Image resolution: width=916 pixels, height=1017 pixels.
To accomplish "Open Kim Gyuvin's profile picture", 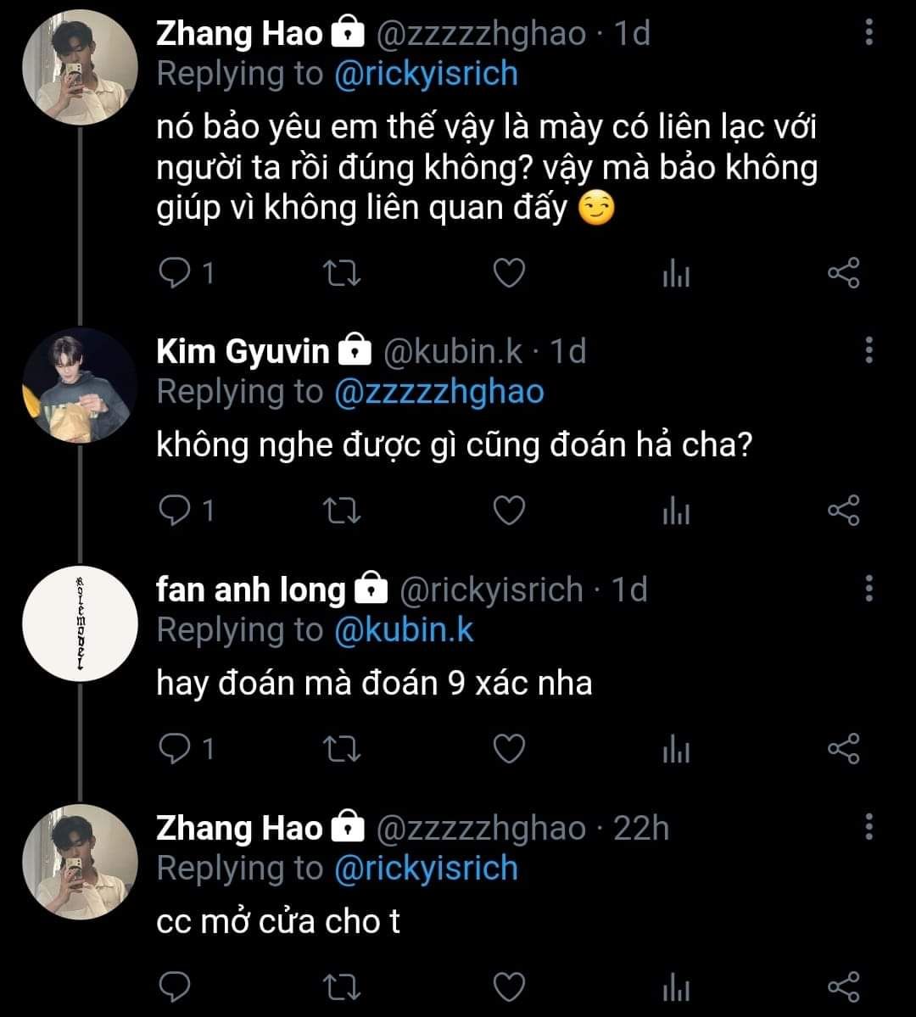I will coord(79,386).
